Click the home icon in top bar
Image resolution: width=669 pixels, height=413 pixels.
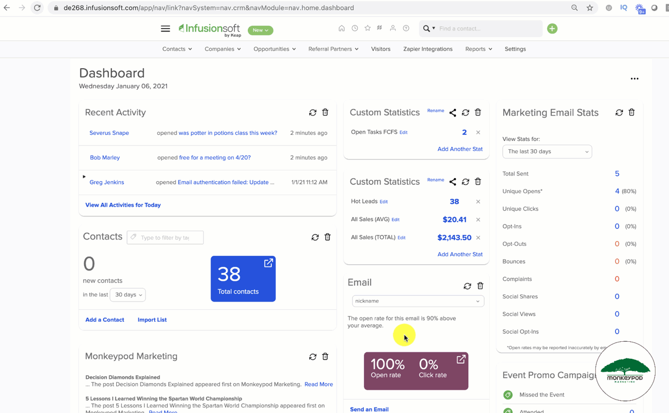(x=342, y=28)
